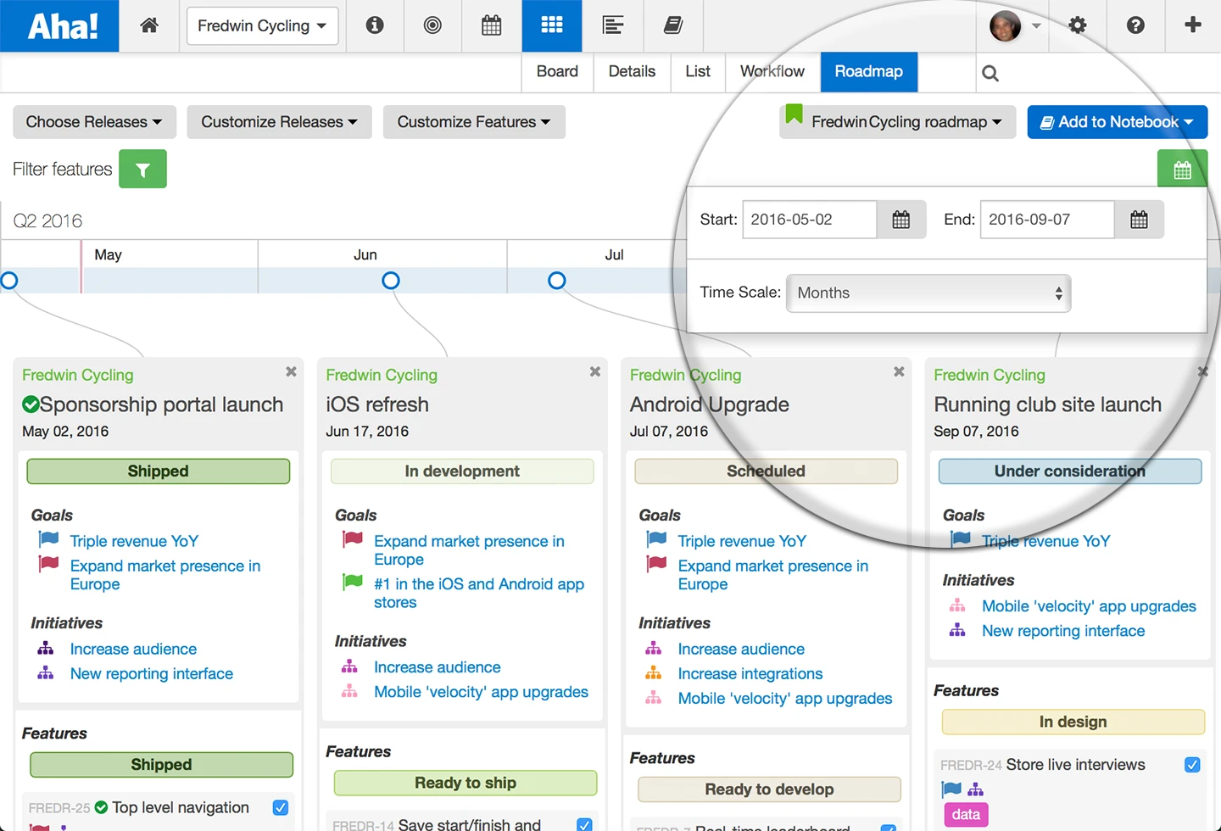Close the Sponsorship portal launch card
Viewport: 1221px width, 831px height.
pos(291,371)
